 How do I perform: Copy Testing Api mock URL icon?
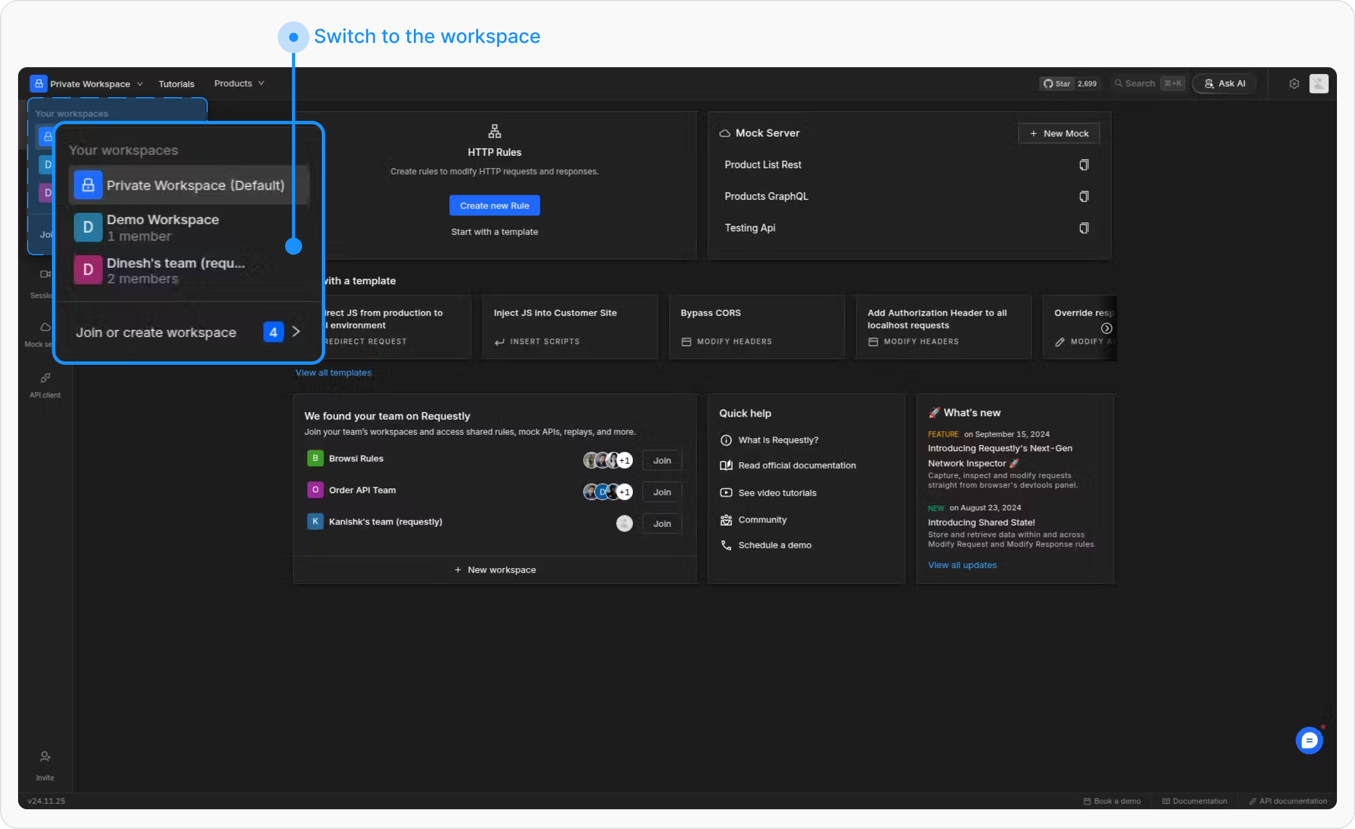pyautogui.click(x=1083, y=228)
